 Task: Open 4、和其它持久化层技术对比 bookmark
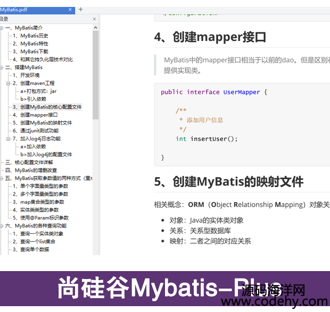point(43,60)
